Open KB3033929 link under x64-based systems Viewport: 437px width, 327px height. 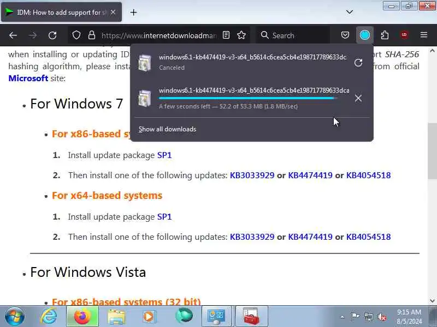pos(252,237)
